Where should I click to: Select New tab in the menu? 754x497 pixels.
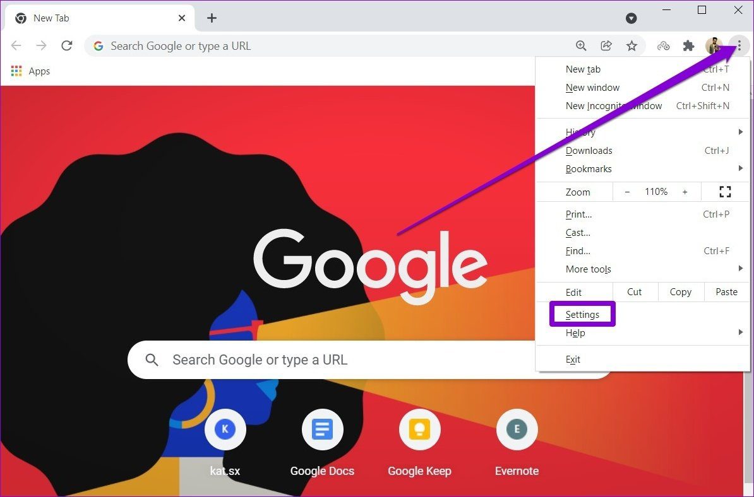point(643,69)
